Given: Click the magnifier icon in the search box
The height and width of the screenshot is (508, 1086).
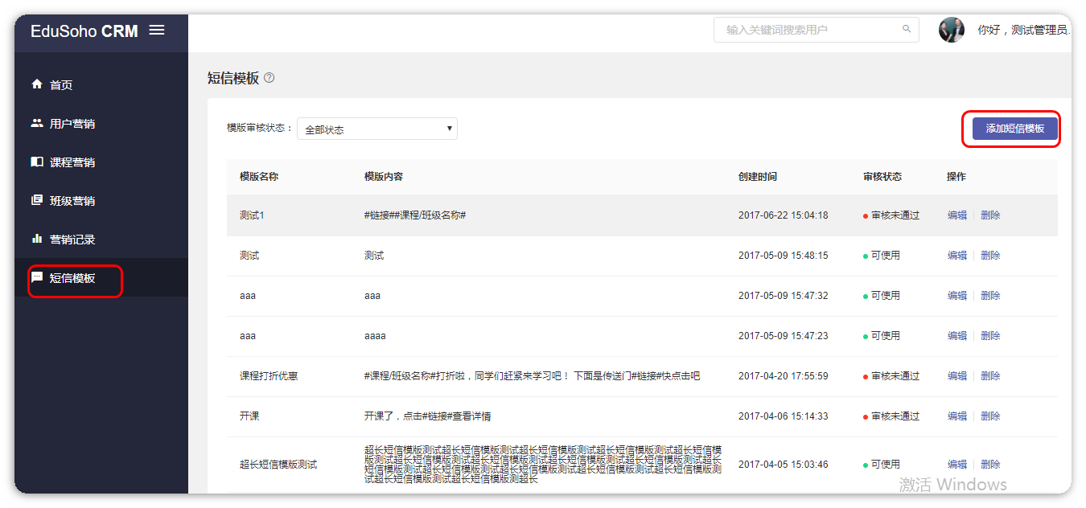Looking at the screenshot, I should 907,30.
